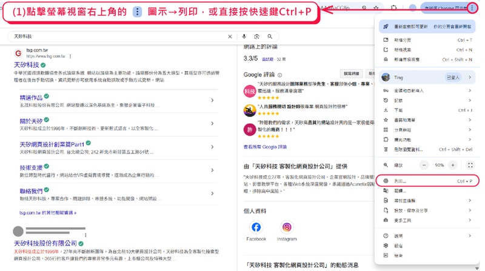Open the Facebook profile icon

(x=256, y=227)
